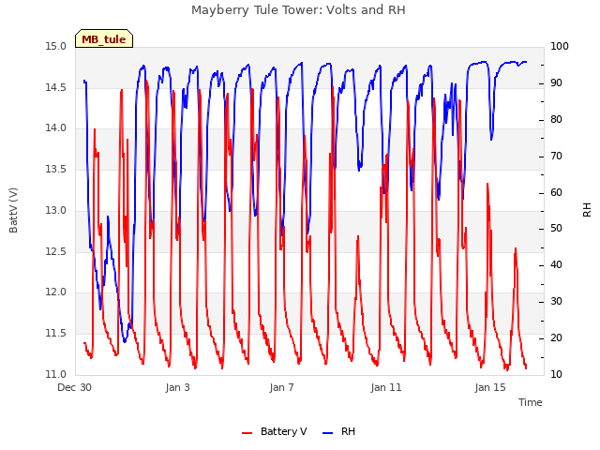600x450 pixels.
Task: Toggle the RH legend entry
Action: [x=339, y=431]
